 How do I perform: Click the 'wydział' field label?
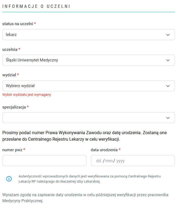(x=9, y=75)
